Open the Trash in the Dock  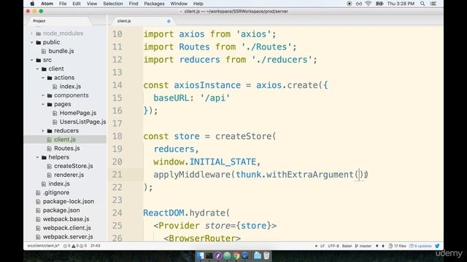click(266, 255)
